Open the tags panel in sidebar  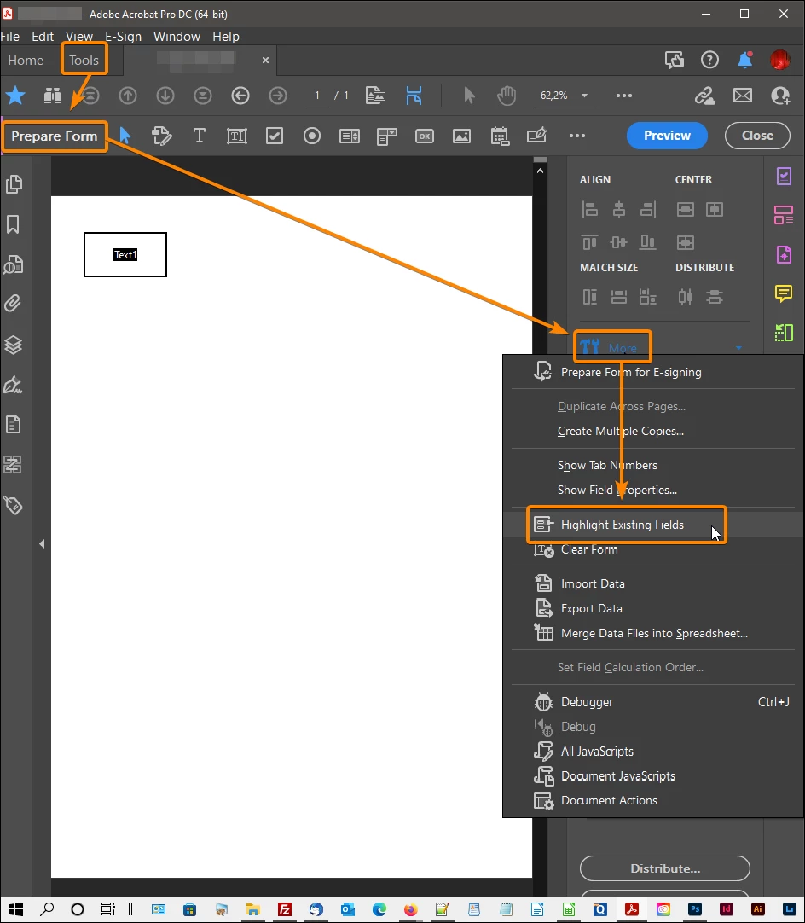click(x=13, y=505)
